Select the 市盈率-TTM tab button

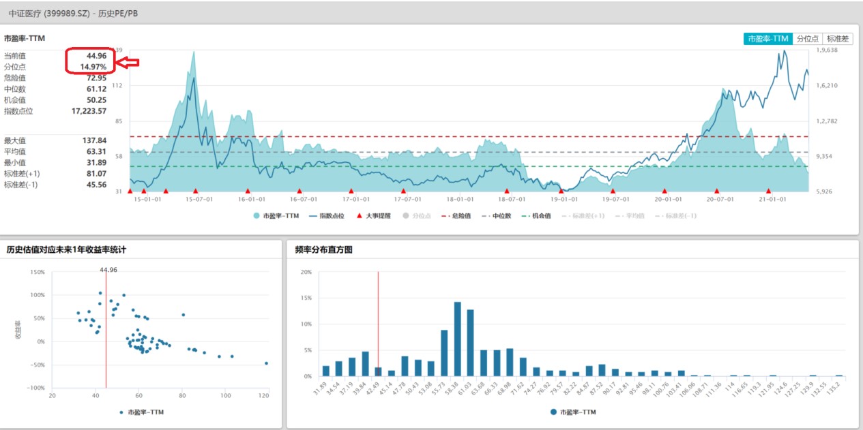[x=768, y=39]
